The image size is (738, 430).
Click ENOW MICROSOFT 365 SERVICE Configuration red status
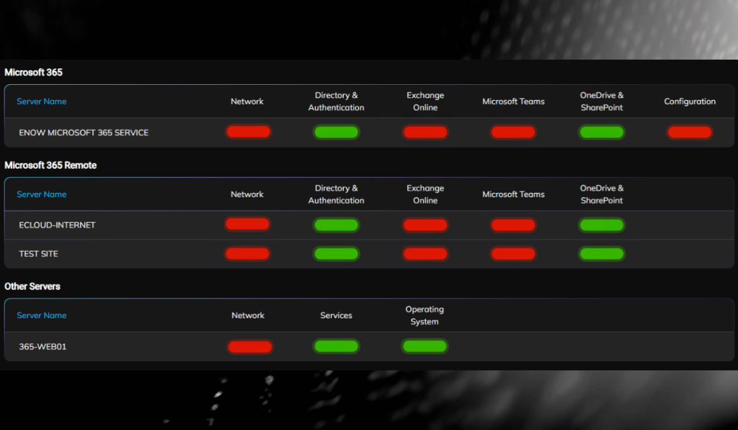click(x=690, y=132)
